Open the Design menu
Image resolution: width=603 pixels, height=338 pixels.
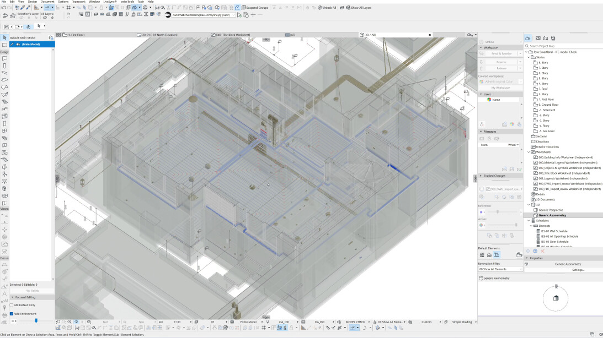[x=33, y=2]
